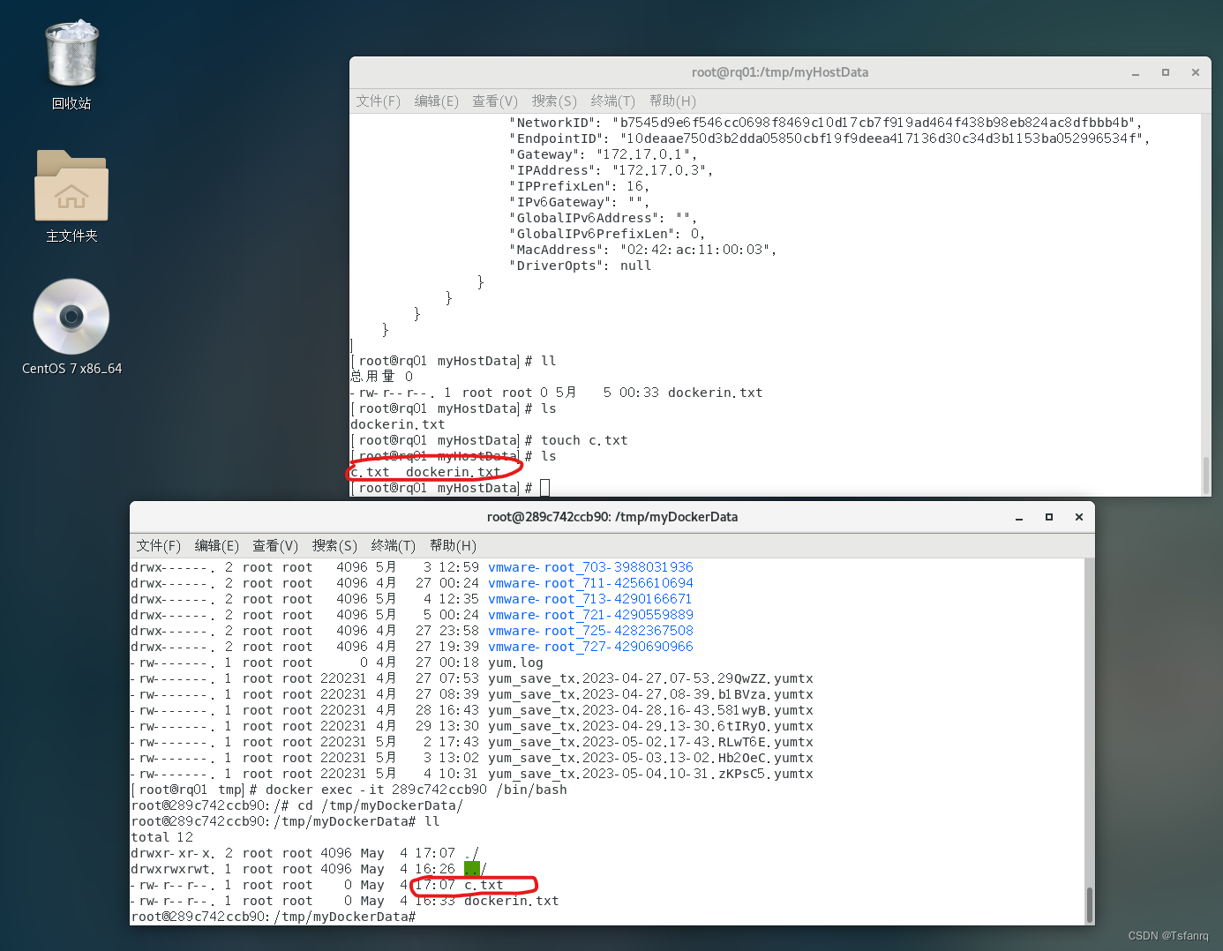1223x951 pixels.
Task: Click the vmware-root_727-4290690966 directory name
Action: [590, 647]
